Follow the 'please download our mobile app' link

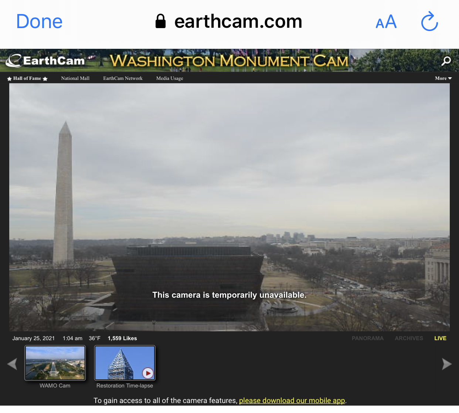click(292, 401)
